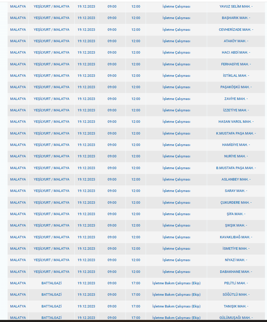The height and width of the screenshot is (322, 267).
Task: Click the ATAKÖY MAH. neighborhood text
Action: pyautogui.click(x=236, y=41)
